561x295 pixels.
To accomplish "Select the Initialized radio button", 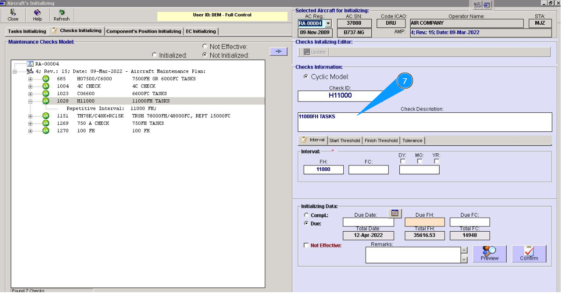I will point(155,55).
